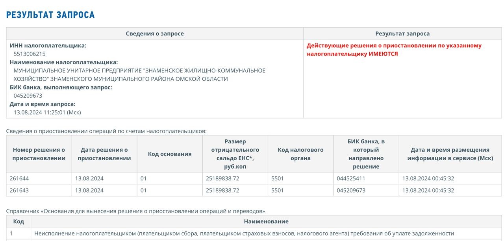The image size is (504, 241).
Task: Click the МУНИЦИПАЛЬНОЕ УНИТАРНОЕ ПРЕДПРИЯТИЕ name text
Action: 139,75
